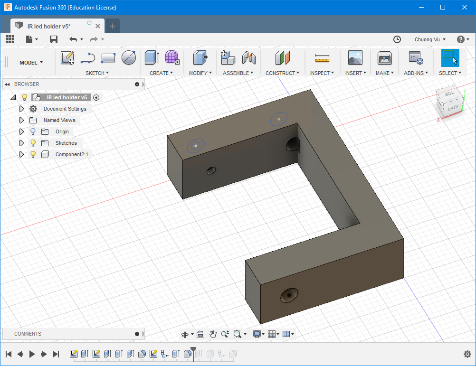The width and height of the screenshot is (476, 366).
Task: Click the Look At navigation icon
Action: [200, 334]
